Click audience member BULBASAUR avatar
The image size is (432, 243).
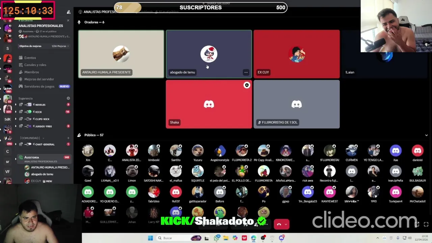[417, 171]
